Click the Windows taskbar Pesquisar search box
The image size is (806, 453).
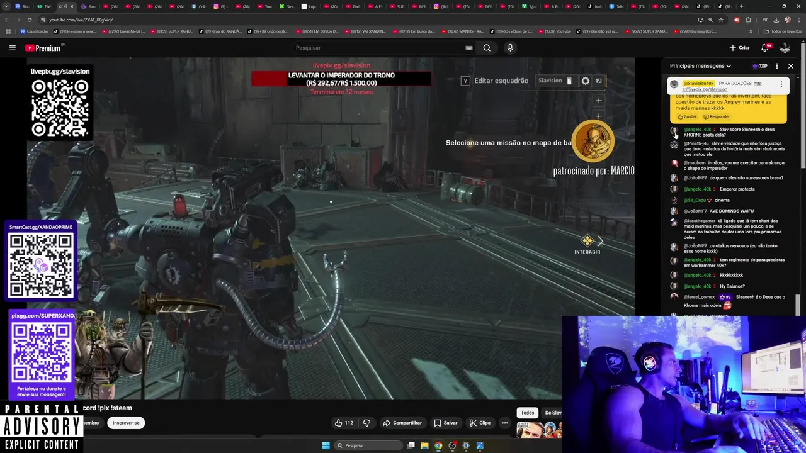coord(368,445)
